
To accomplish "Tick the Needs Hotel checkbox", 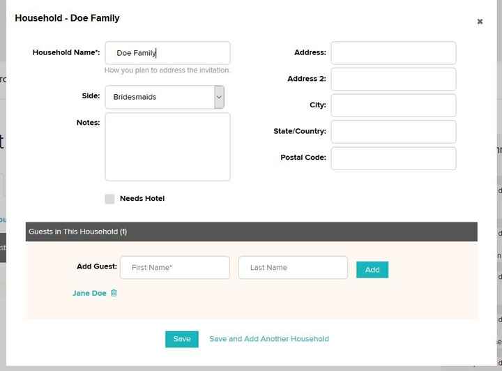I will (109, 199).
